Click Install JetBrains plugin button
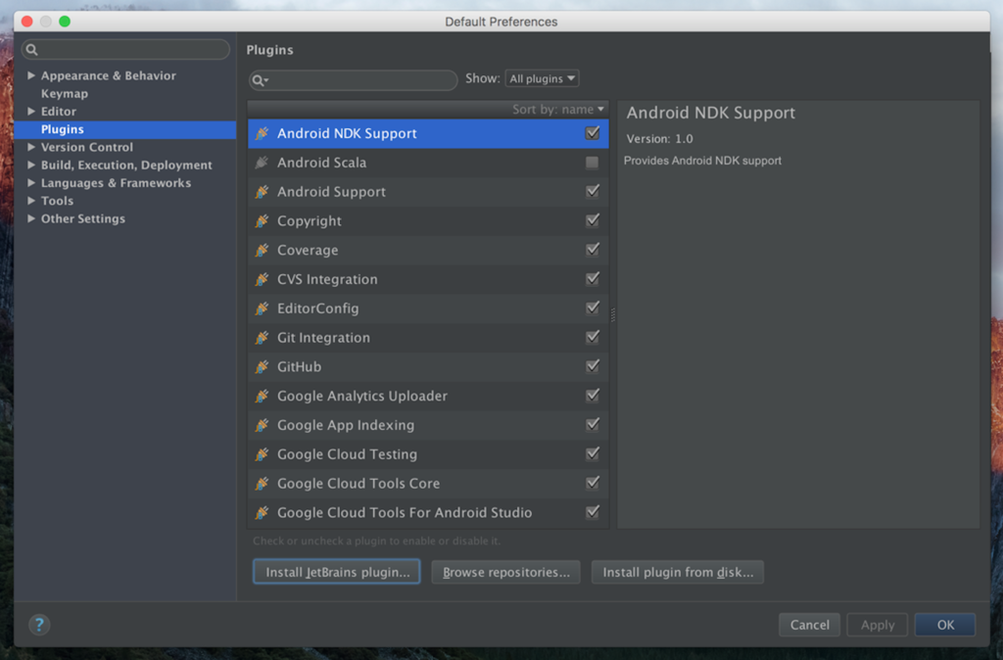 click(x=337, y=572)
